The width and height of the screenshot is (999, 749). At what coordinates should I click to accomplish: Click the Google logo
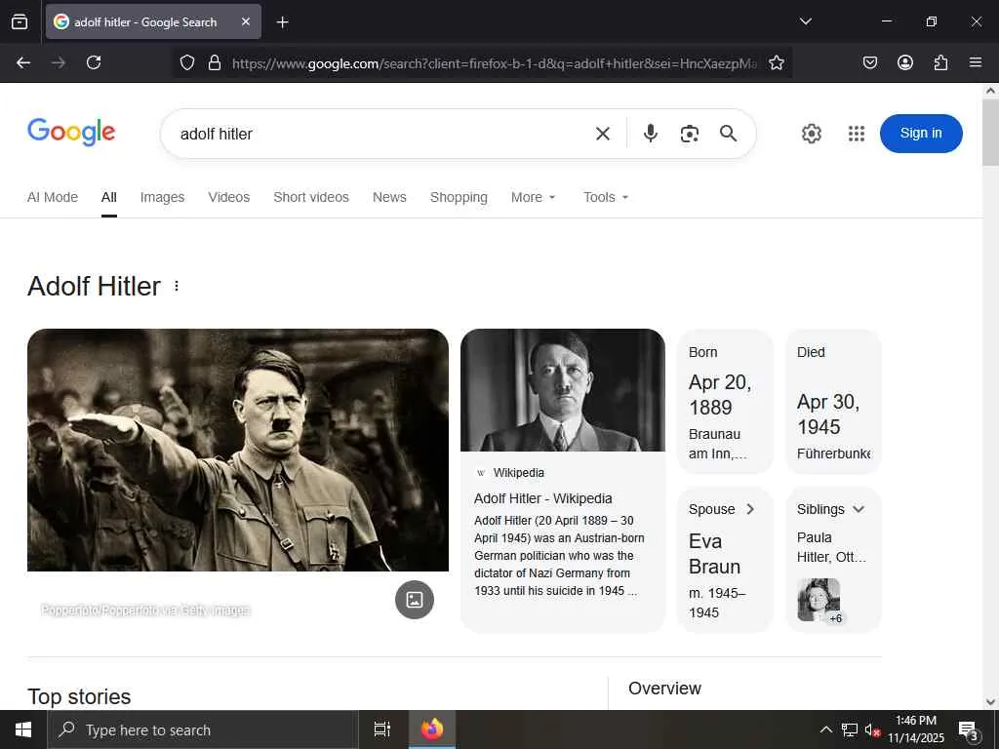pyautogui.click(x=71, y=133)
